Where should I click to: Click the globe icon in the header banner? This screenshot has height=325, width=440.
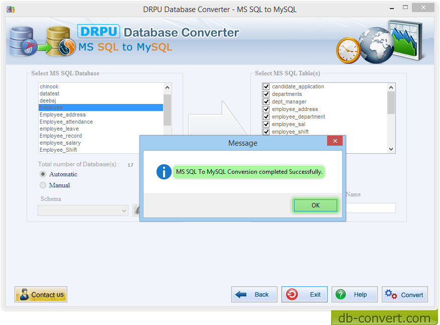click(377, 45)
